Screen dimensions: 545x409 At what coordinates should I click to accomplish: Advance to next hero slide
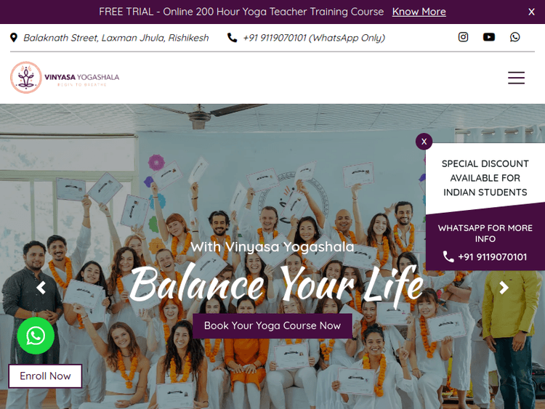[504, 288]
